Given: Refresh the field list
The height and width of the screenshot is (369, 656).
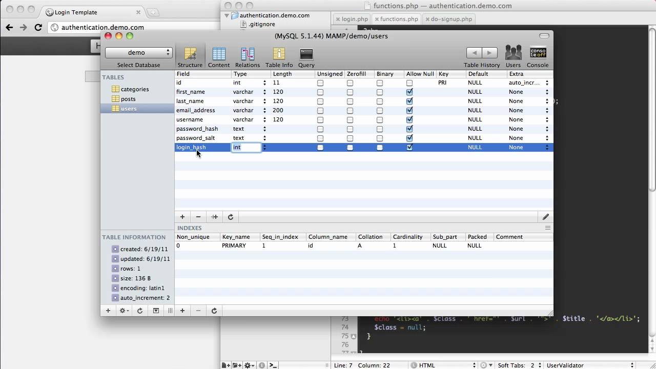Looking at the screenshot, I should (x=231, y=217).
